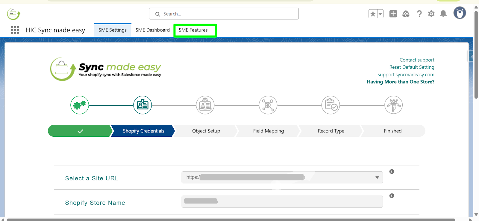The image size is (479, 221).
Task: Expand the favorites list dropdown arrow
Action: [380, 14]
